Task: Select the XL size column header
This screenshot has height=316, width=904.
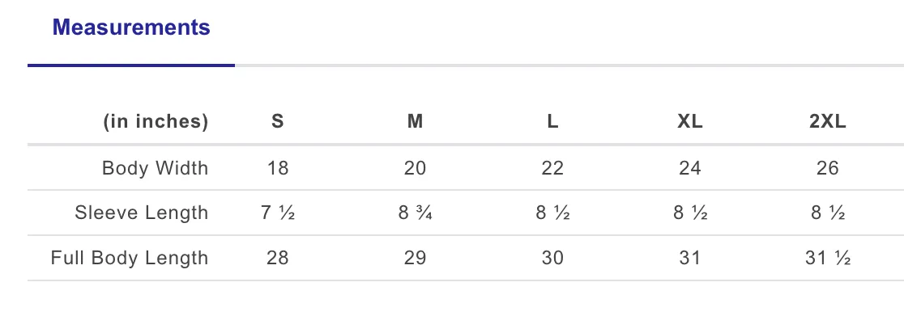Action: [x=689, y=121]
